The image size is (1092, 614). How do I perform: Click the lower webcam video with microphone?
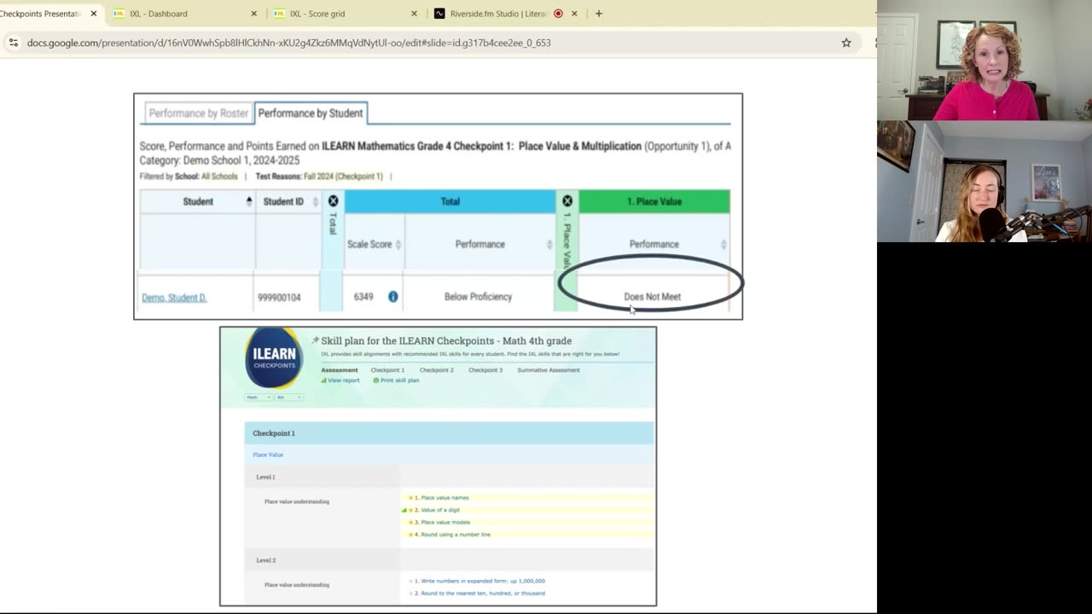tap(985, 182)
